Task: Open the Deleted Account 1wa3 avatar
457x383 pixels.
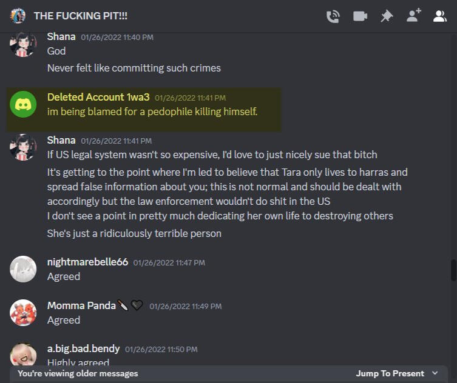Action: pos(23,104)
